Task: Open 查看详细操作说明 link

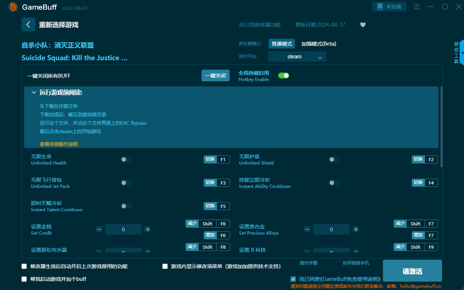Action: [x=59, y=144]
